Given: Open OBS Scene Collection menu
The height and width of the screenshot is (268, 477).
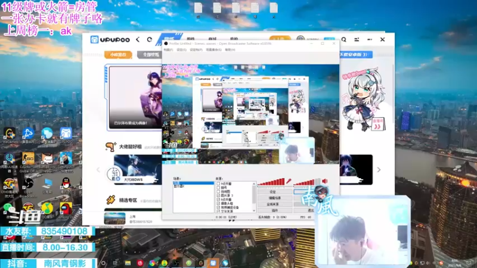Looking at the screenshot, I should [213, 50].
